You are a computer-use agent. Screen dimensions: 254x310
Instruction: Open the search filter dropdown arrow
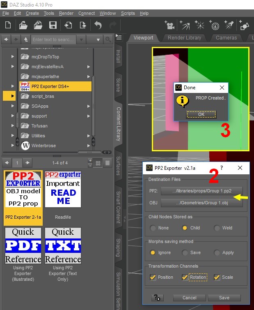[81, 39]
